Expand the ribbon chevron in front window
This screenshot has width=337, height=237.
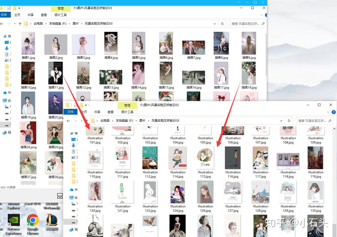pyautogui.click(x=328, y=112)
